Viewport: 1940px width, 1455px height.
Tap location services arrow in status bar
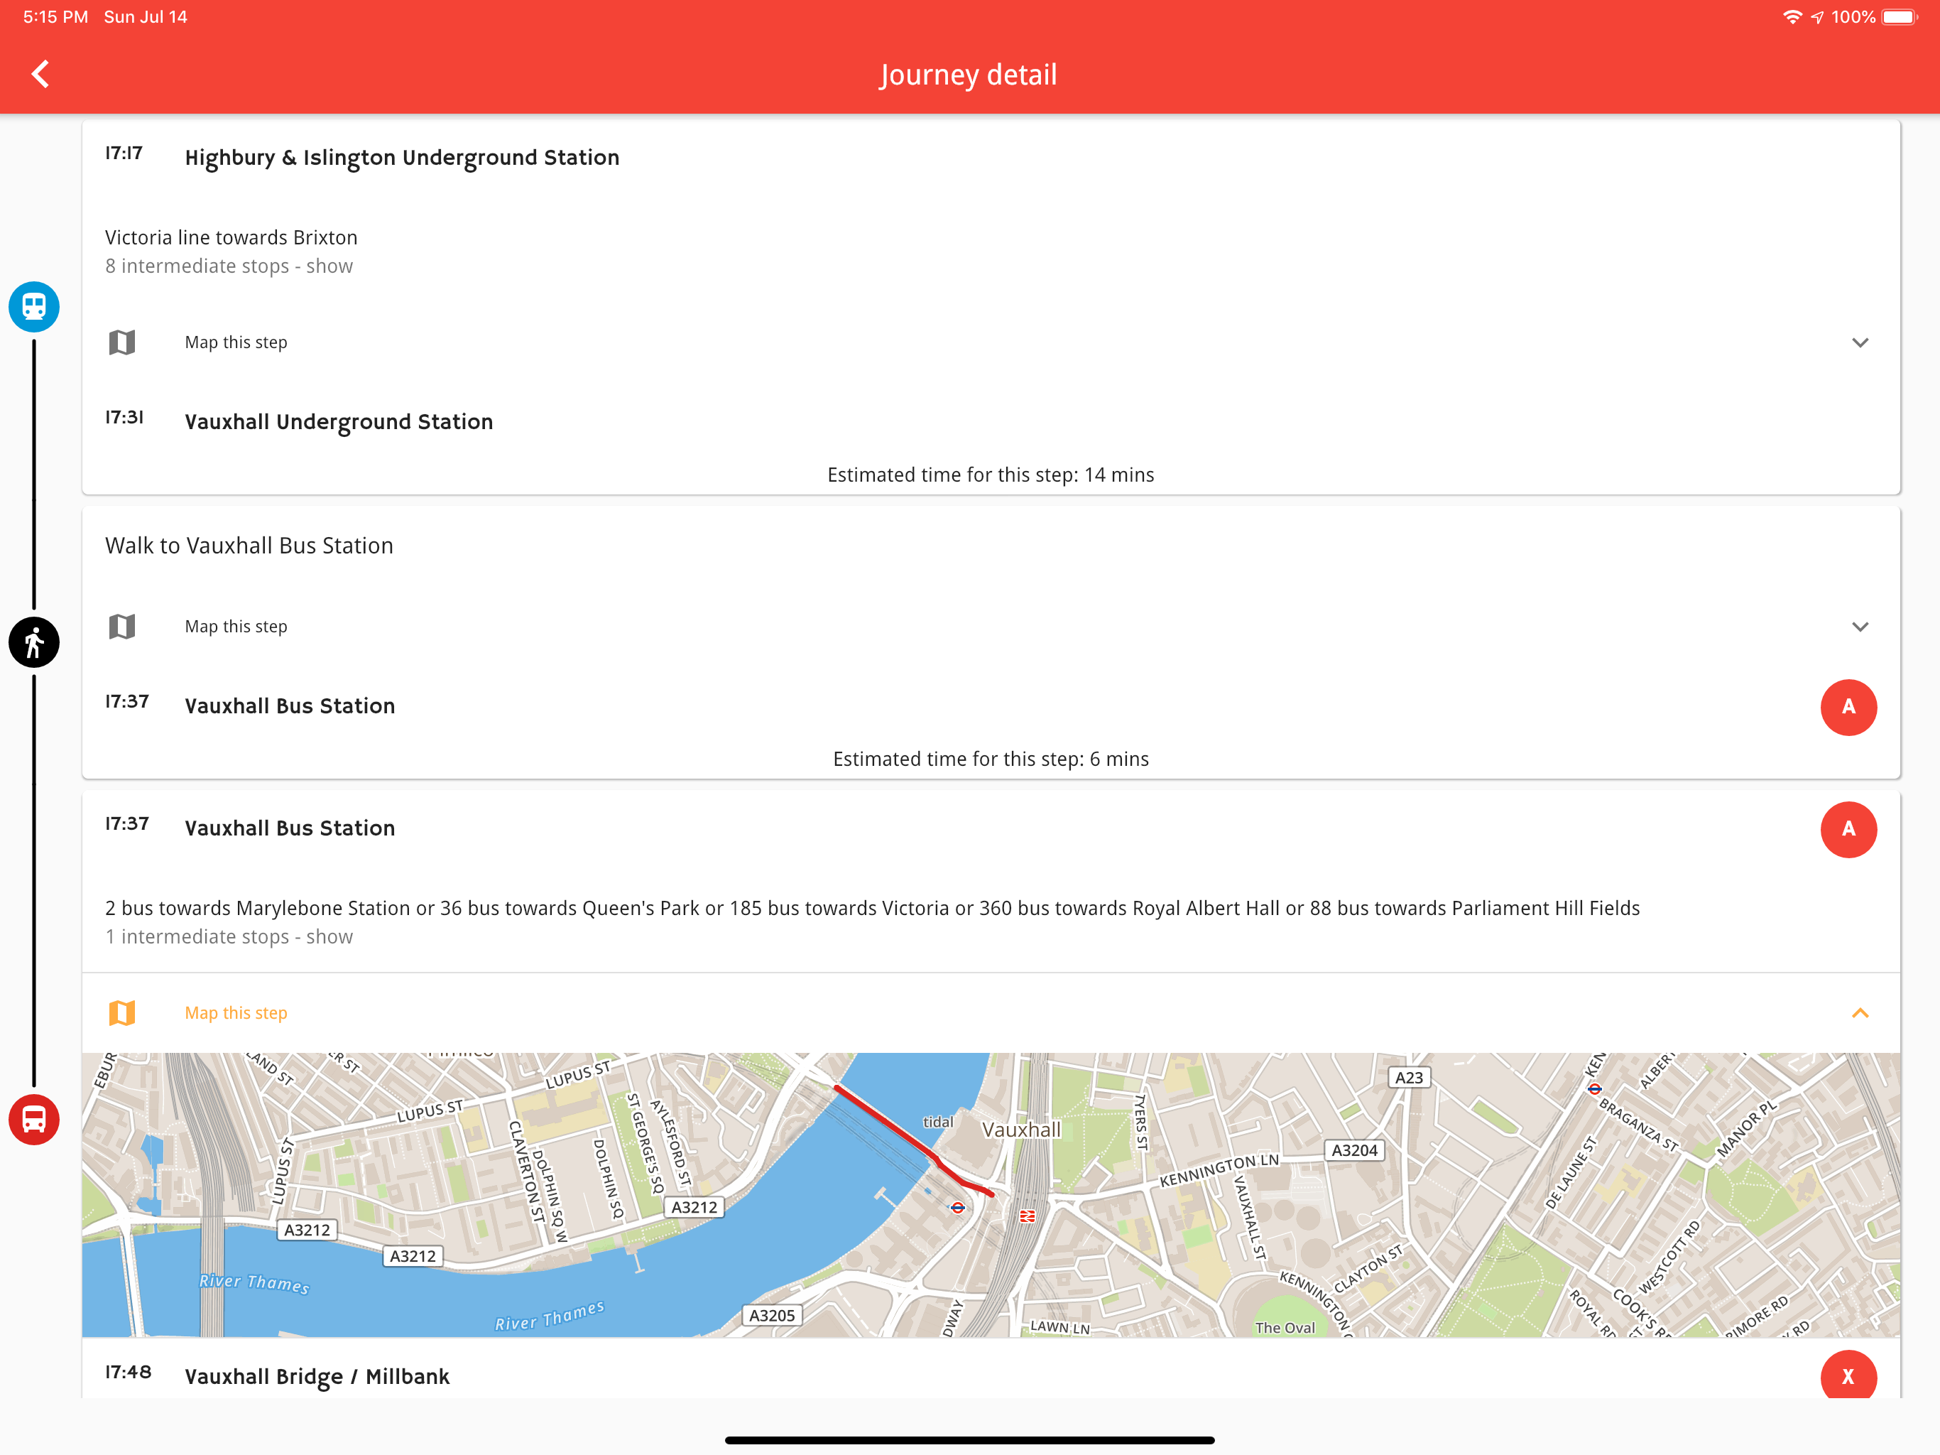coord(1816,16)
